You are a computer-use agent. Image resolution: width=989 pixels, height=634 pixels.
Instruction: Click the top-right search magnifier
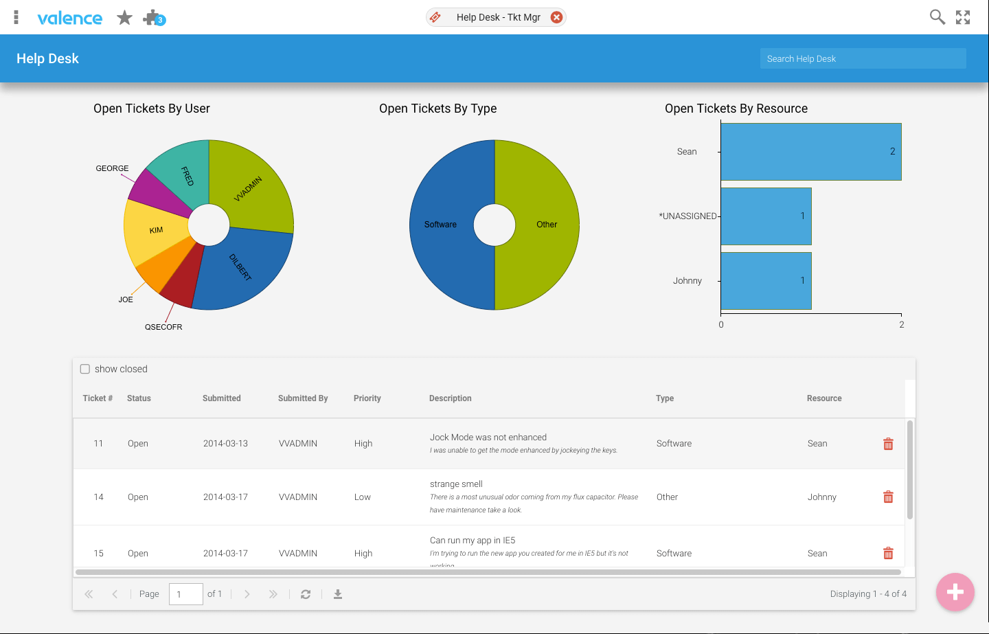click(937, 17)
